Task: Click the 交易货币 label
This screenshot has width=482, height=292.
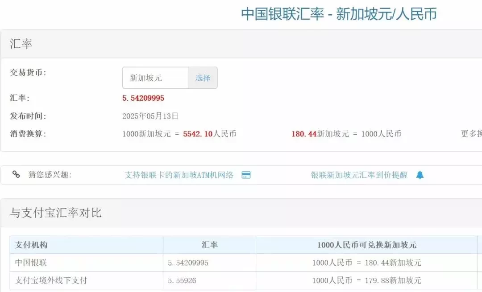Action: 28,73
